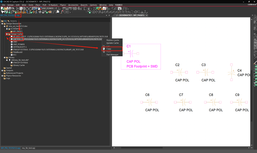Open the Reports menu
The image size is (257, 153).
pyautogui.click(x=84, y=5)
